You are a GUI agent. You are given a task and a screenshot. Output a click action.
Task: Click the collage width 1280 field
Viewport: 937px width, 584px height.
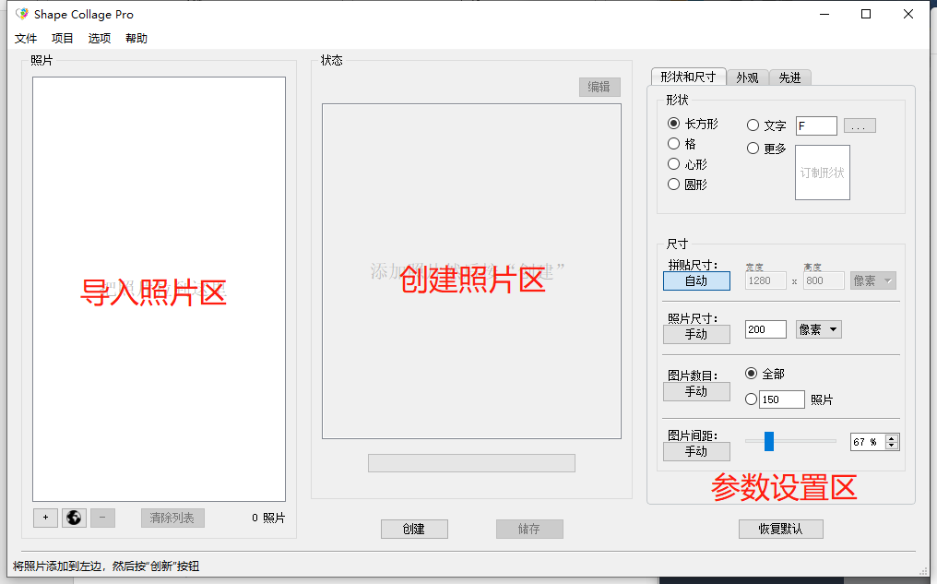[765, 280]
